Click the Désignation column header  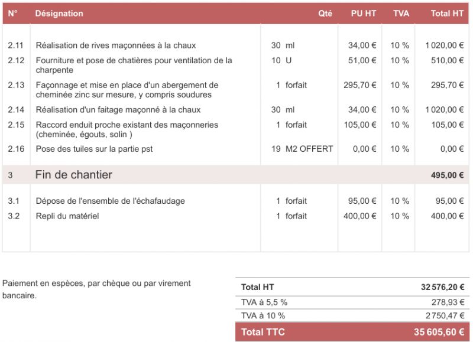(59, 13)
